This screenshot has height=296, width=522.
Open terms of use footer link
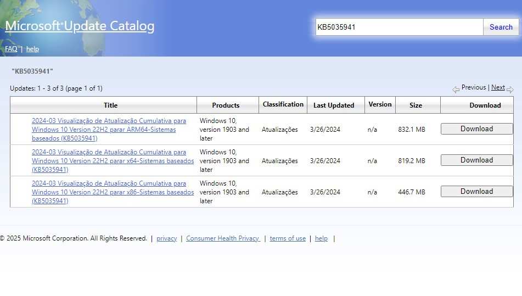pyautogui.click(x=288, y=238)
